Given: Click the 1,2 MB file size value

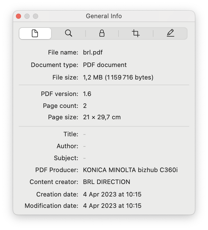Looking at the screenshot, I should point(118,77).
